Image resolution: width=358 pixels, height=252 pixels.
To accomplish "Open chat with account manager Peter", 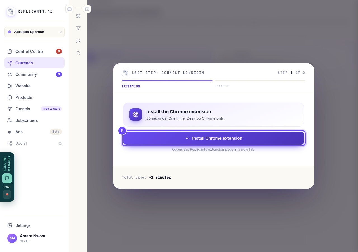I will tap(7, 178).
